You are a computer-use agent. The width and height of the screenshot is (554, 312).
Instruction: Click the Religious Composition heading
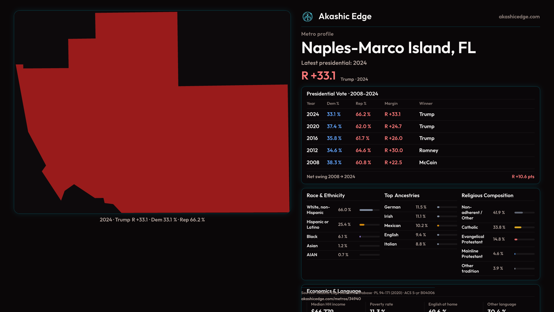487,196
